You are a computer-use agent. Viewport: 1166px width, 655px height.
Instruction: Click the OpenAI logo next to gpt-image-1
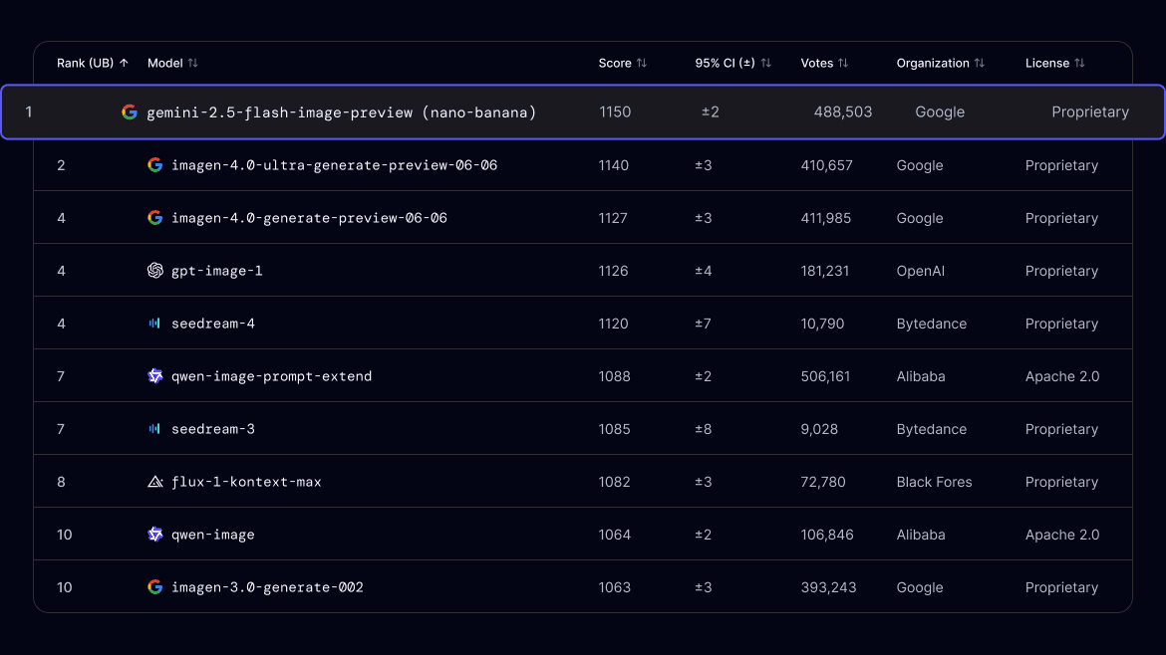point(155,271)
